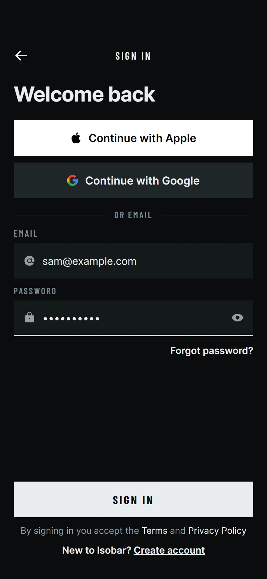Click the Welcome back heading
The image size is (267, 579).
click(85, 94)
